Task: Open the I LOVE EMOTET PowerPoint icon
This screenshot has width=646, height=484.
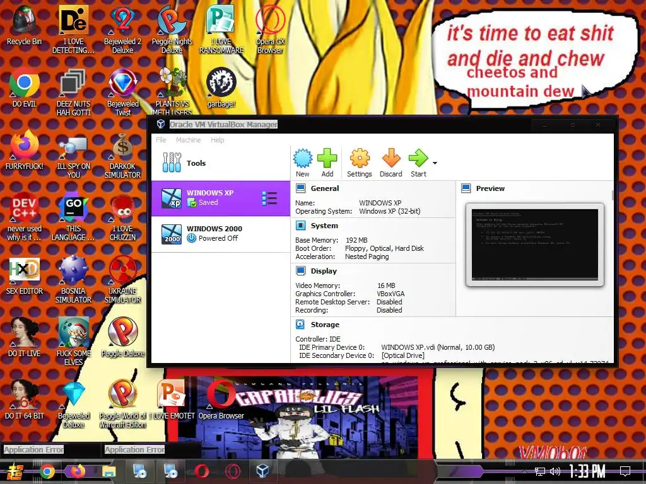Action: coord(172,400)
